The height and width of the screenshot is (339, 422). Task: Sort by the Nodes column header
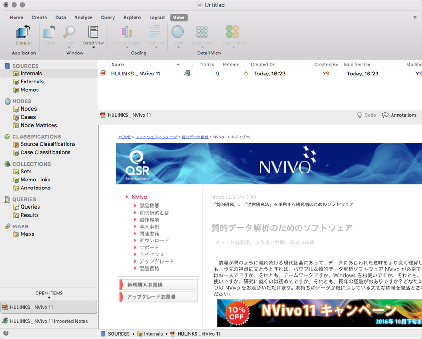pyautogui.click(x=207, y=65)
